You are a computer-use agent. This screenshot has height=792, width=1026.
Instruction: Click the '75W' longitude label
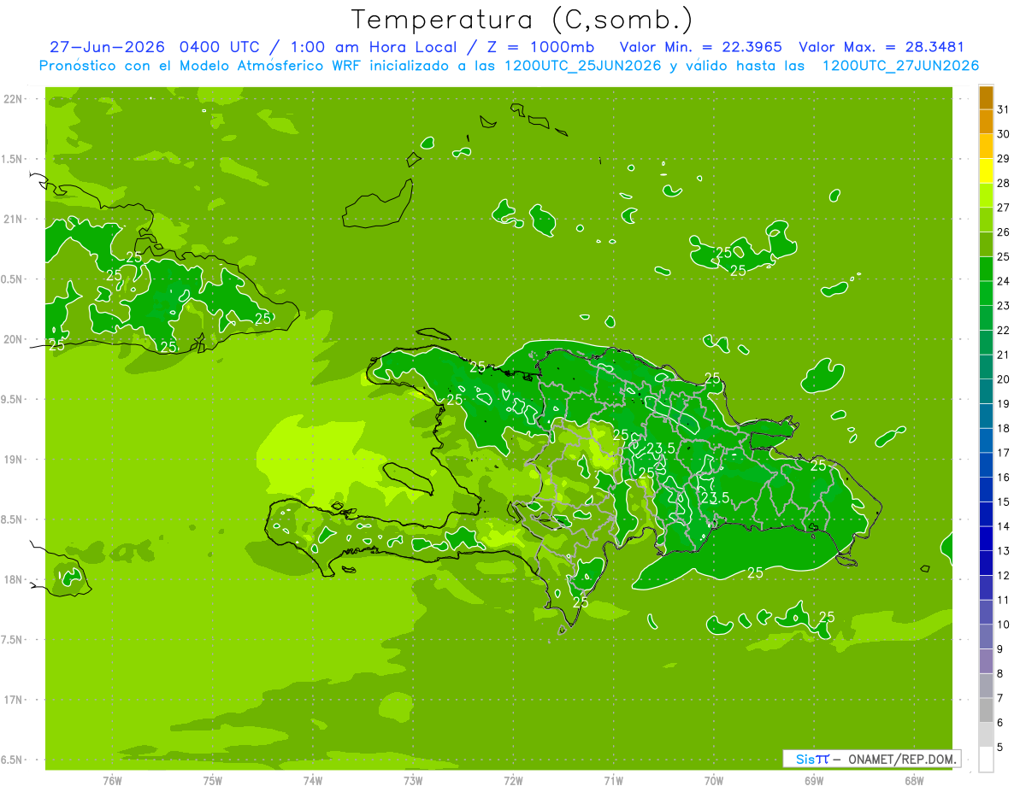(213, 780)
